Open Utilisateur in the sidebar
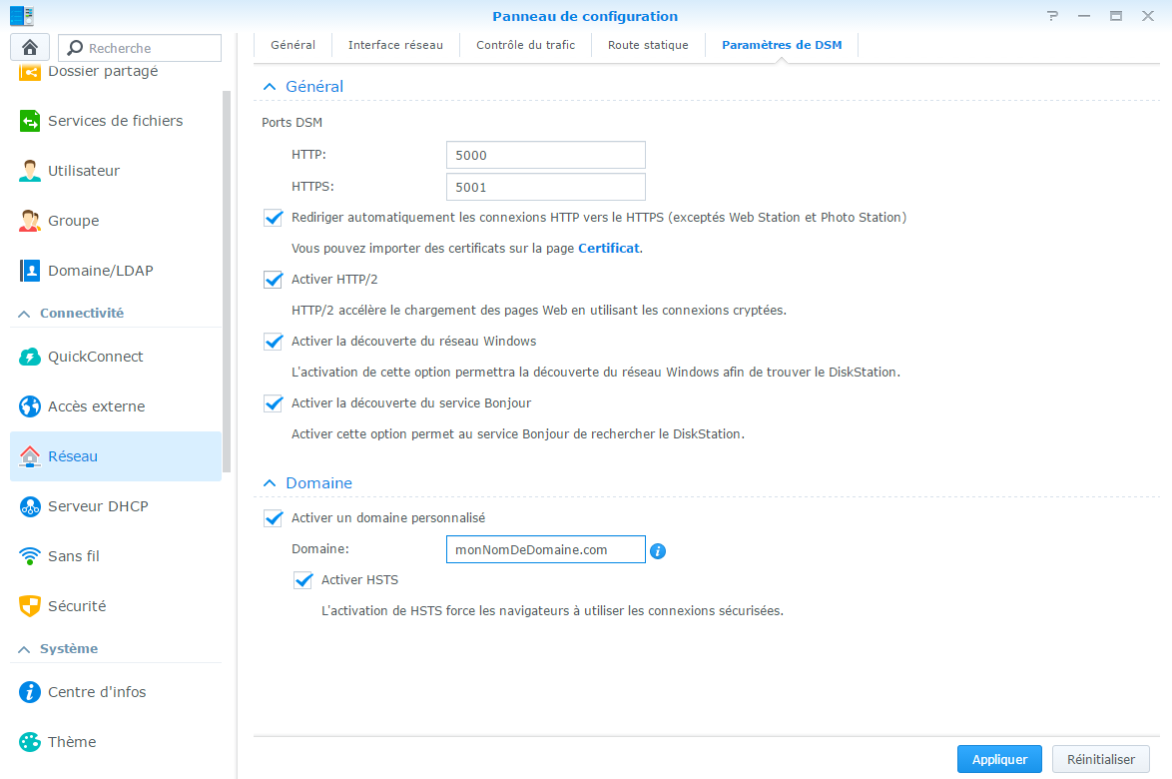The width and height of the screenshot is (1172, 779). pyautogui.click(x=116, y=171)
